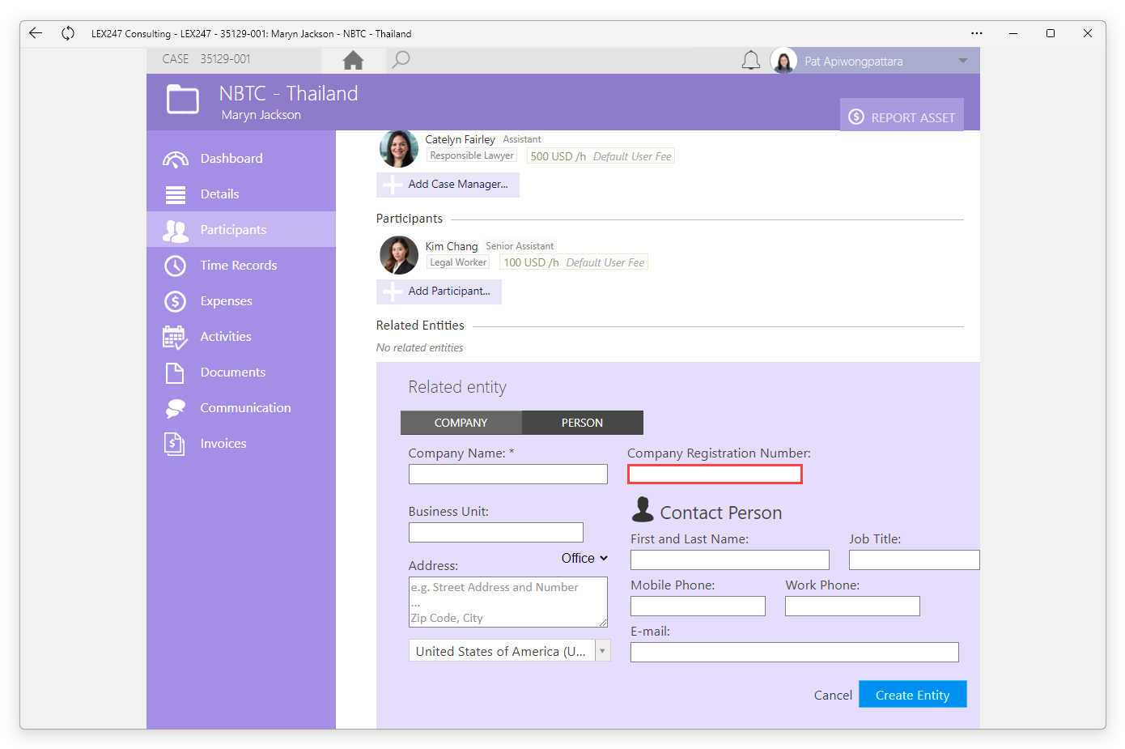Focus the Mobile Phone field
Viewport: 1125px width, 749px height.
(698, 606)
